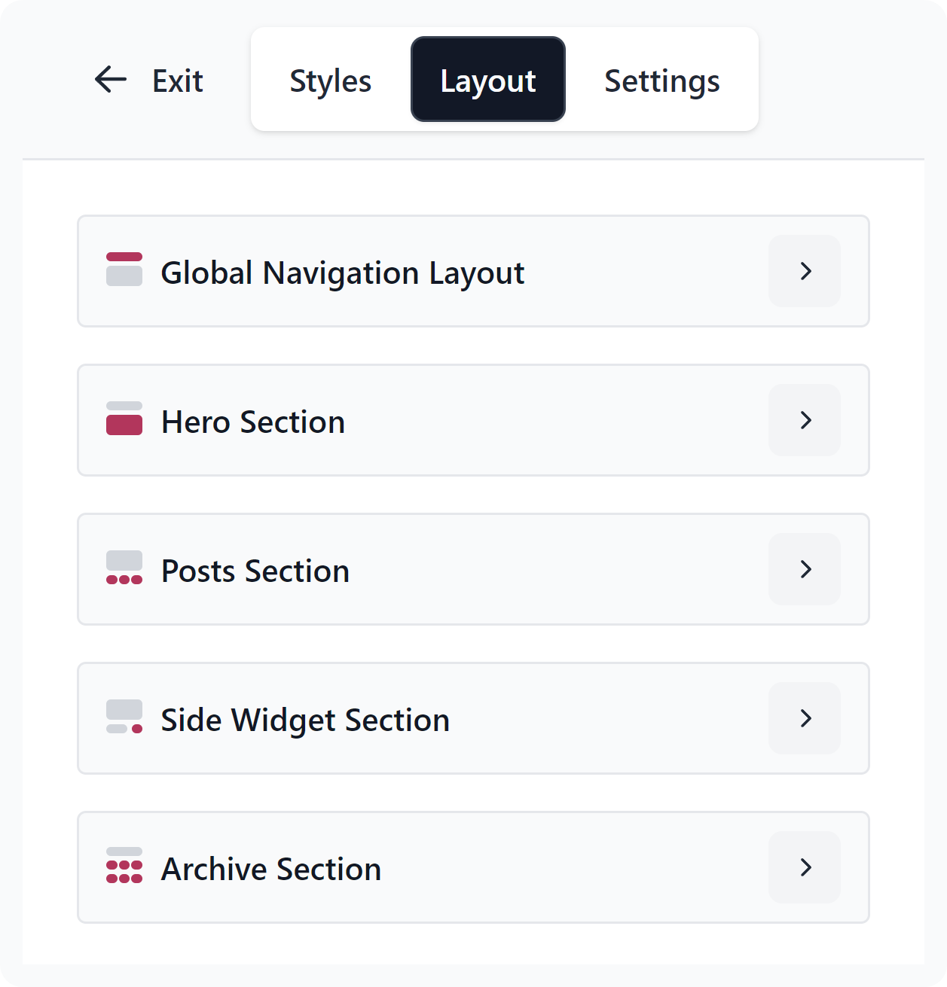
Task: Switch to the Settings tab
Action: 661,80
